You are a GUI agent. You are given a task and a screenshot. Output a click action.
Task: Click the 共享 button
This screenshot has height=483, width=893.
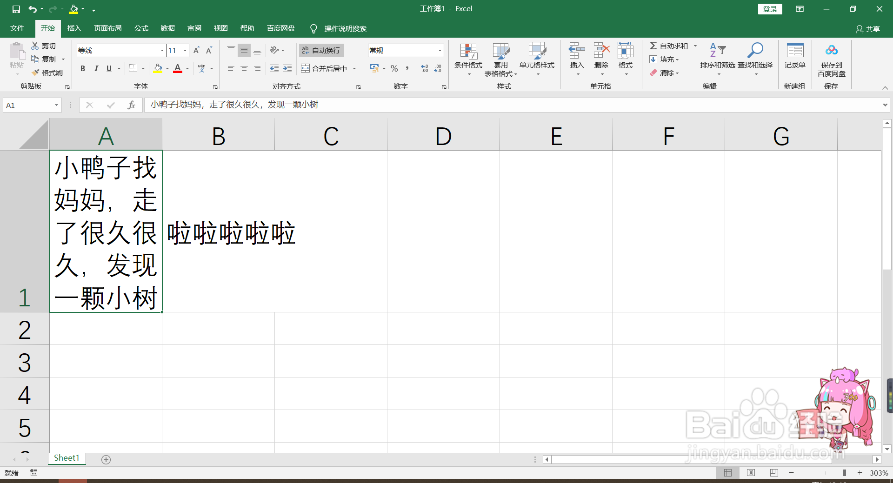[868, 29]
